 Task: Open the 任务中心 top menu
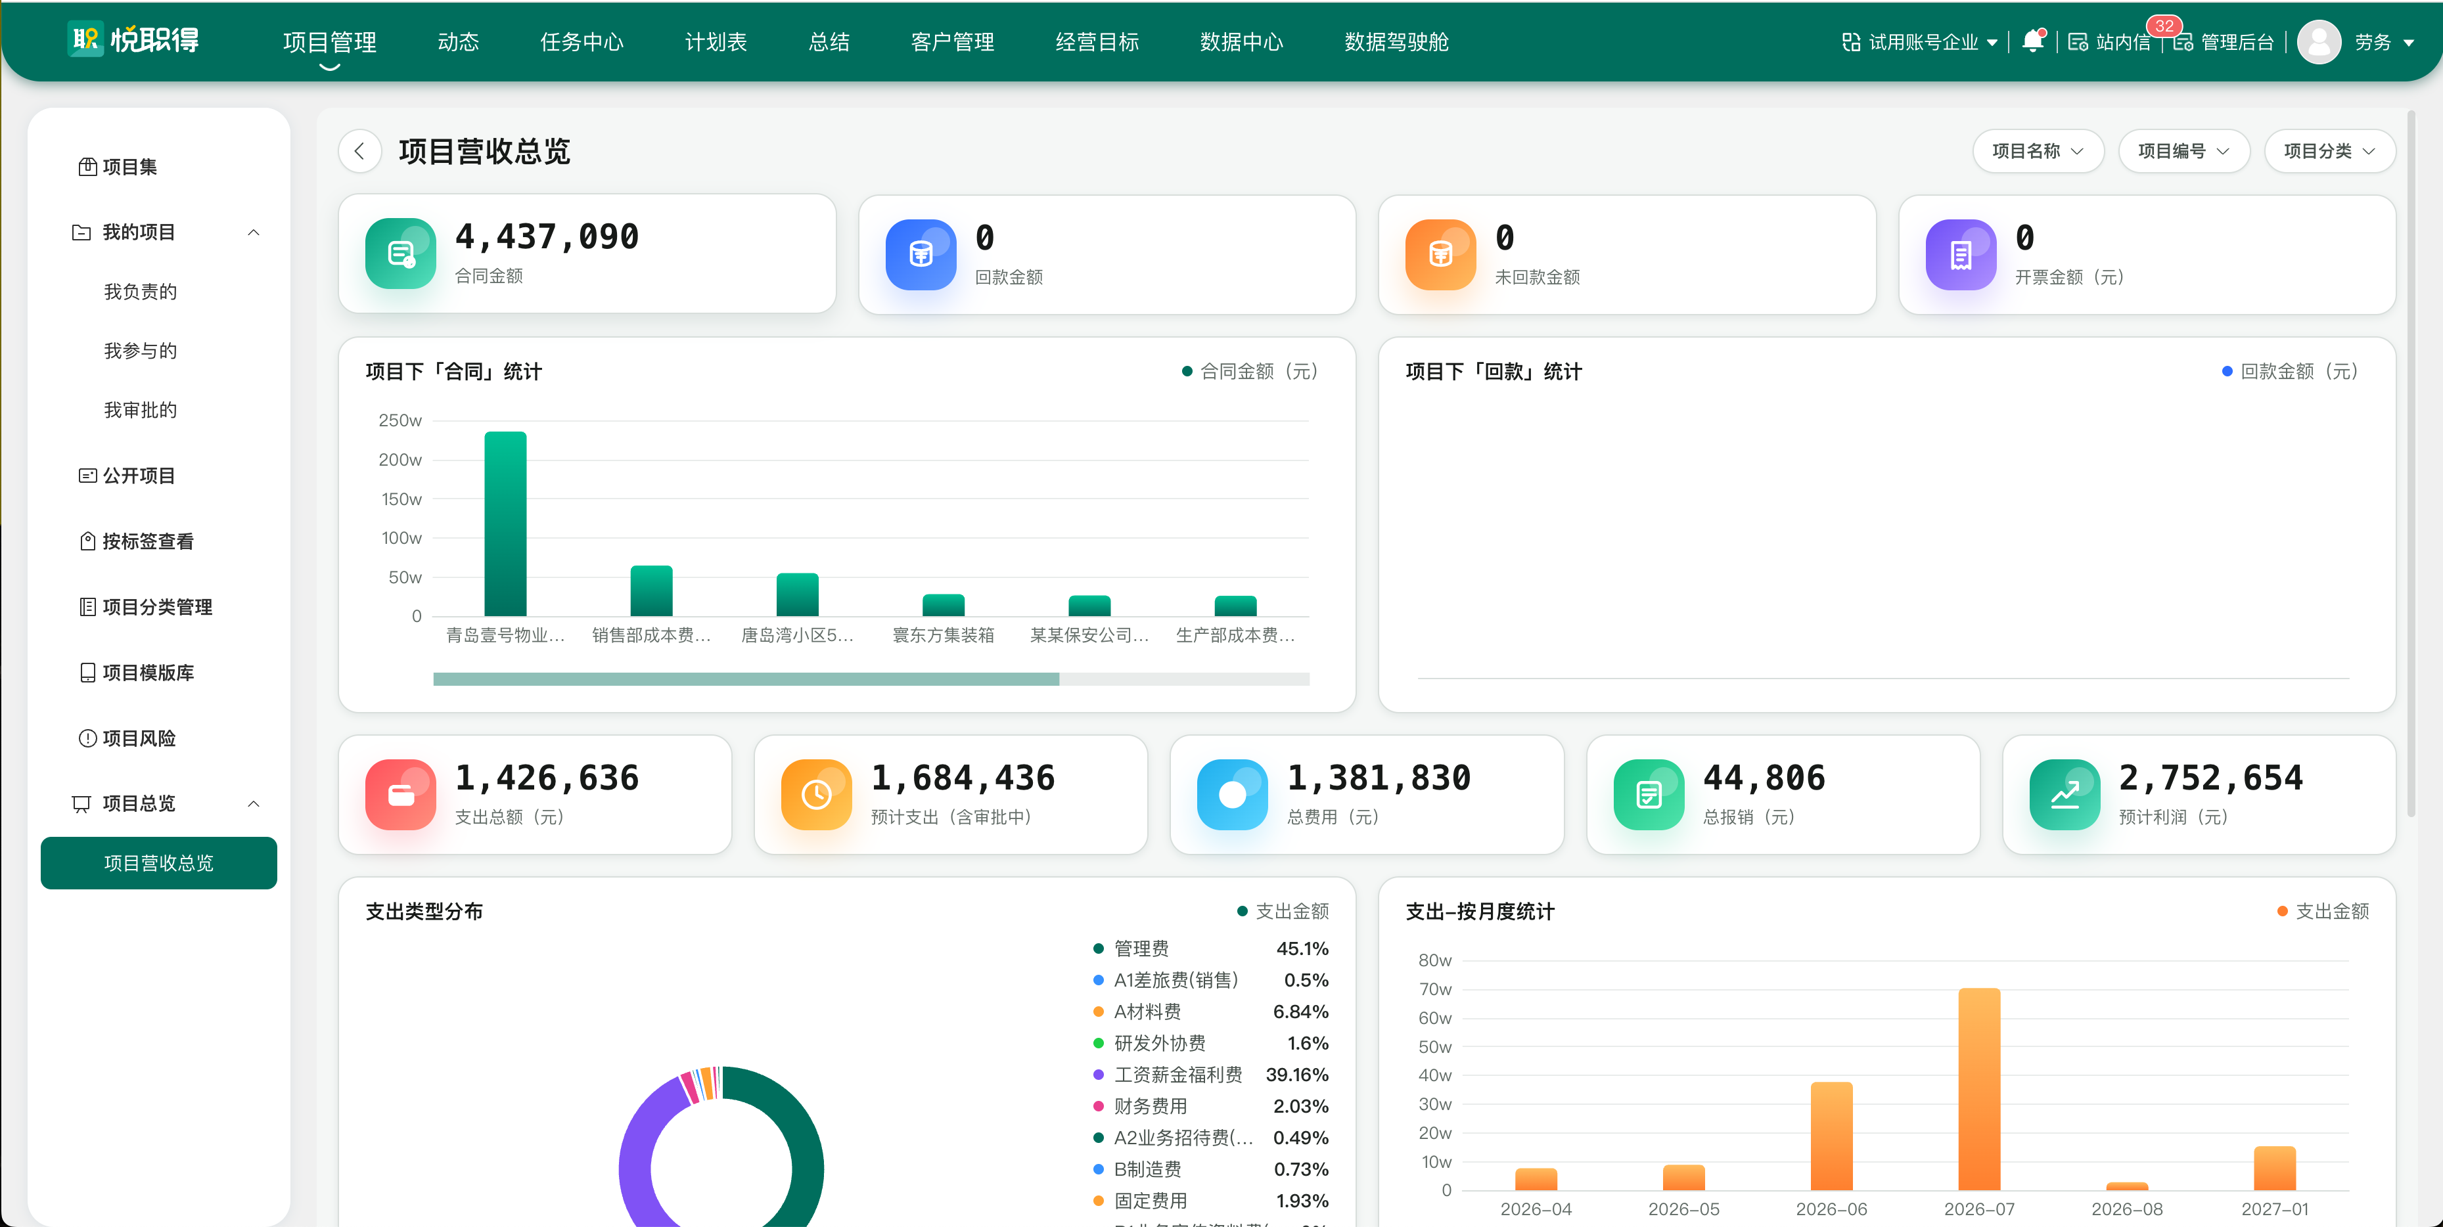(x=582, y=42)
